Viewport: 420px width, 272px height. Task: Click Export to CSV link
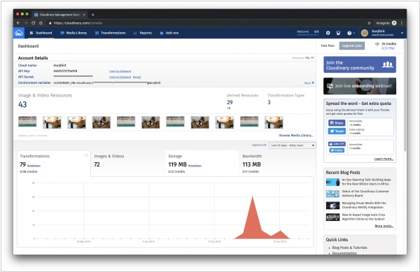point(259,145)
